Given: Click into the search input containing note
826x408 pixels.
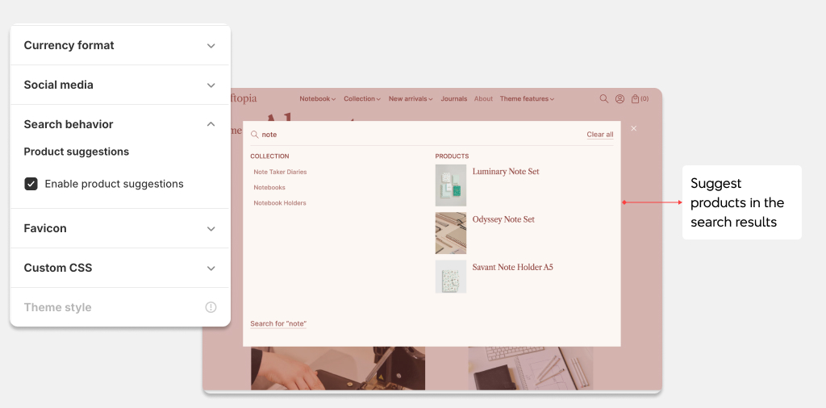Looking at the screenshot, I should click(x=419, y=135).
